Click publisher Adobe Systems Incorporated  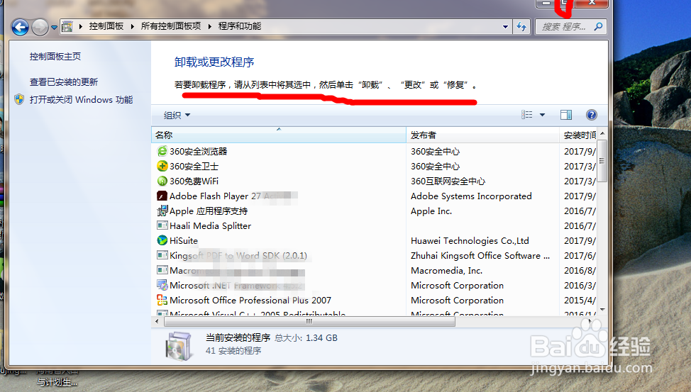(x=471, y=196)
